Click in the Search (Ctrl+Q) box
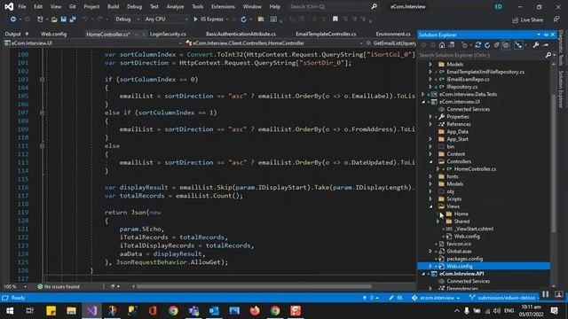This screenshot has width=568, height=319. click(x=329, y=6)
